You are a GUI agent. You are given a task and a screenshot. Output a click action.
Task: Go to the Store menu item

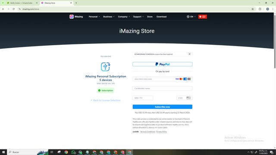pyautogui.click(x=150, y=17)
